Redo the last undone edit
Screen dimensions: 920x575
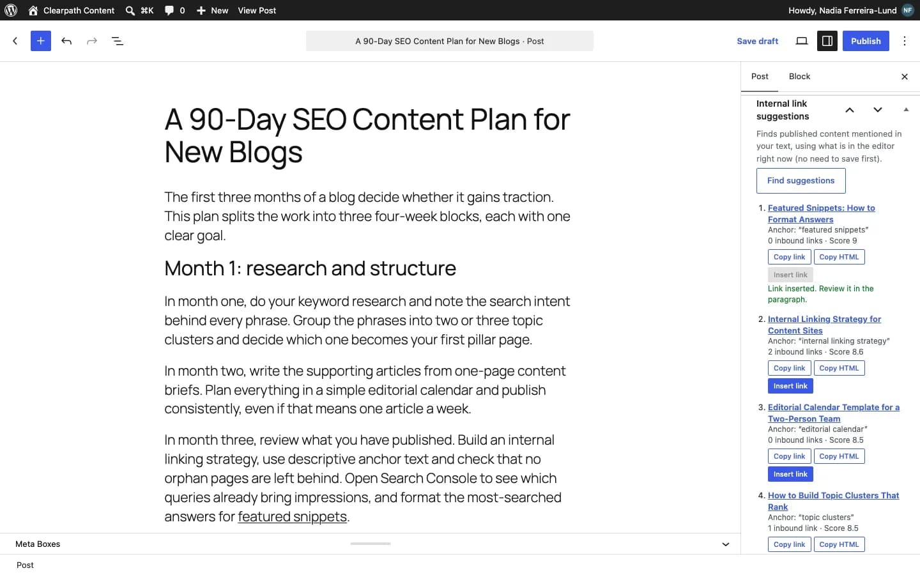tap(92, 41)
